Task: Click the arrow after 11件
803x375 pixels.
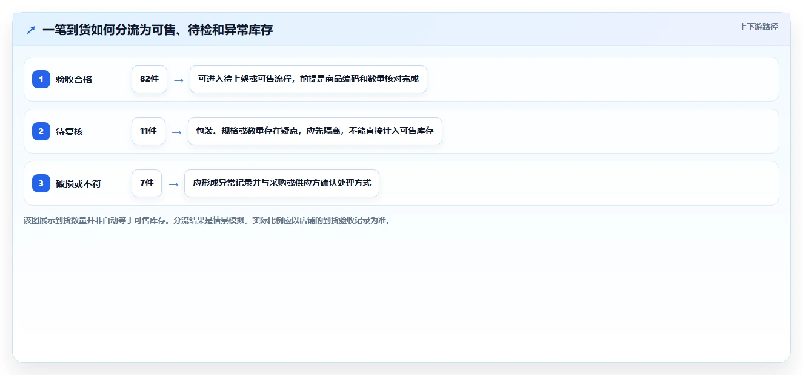Action: pos(176,132)
